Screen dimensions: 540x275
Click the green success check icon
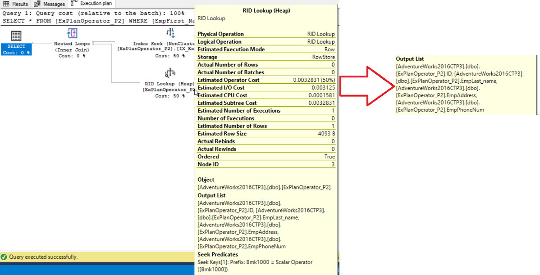click(4, 257)
